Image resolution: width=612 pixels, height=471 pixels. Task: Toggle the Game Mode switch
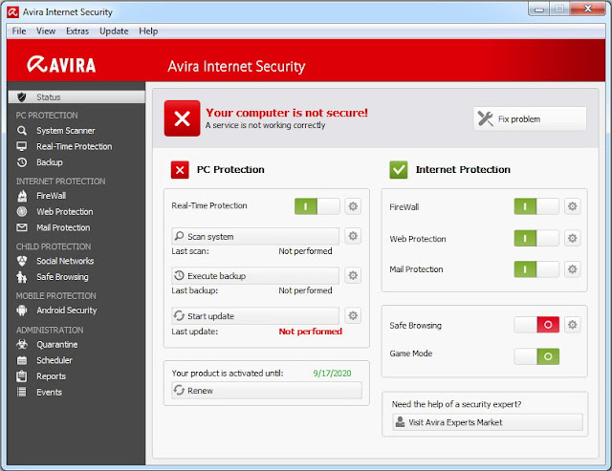[x=536, y=356]
